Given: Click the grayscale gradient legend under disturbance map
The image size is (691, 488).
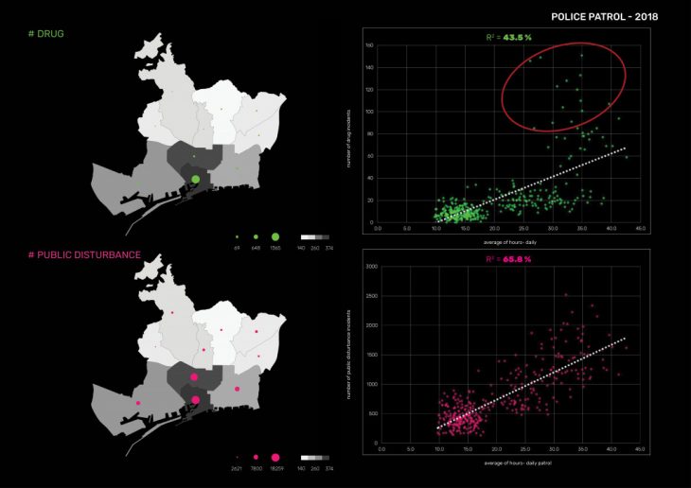Looking at the screenshot, I should coord(314,456).
